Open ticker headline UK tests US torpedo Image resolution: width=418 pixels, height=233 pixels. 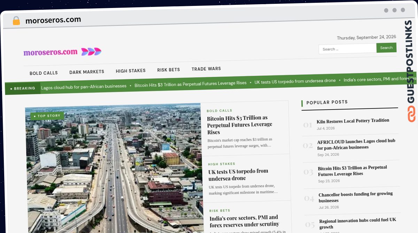pyautogui.click(x=295, y=81)
